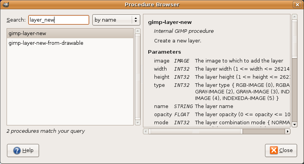
Task: Click the 'width' parameter name
Action: [160, 69]
